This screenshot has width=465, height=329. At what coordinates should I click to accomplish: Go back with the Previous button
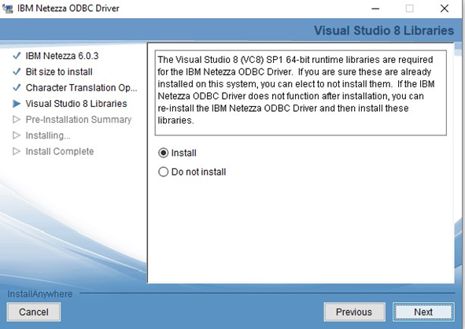coord(354,312)
